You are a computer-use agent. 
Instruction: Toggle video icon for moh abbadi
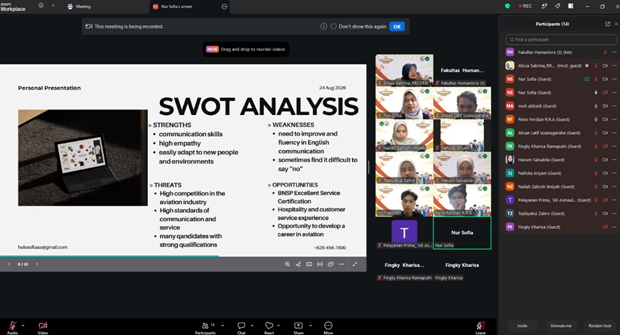coord(605,106)
